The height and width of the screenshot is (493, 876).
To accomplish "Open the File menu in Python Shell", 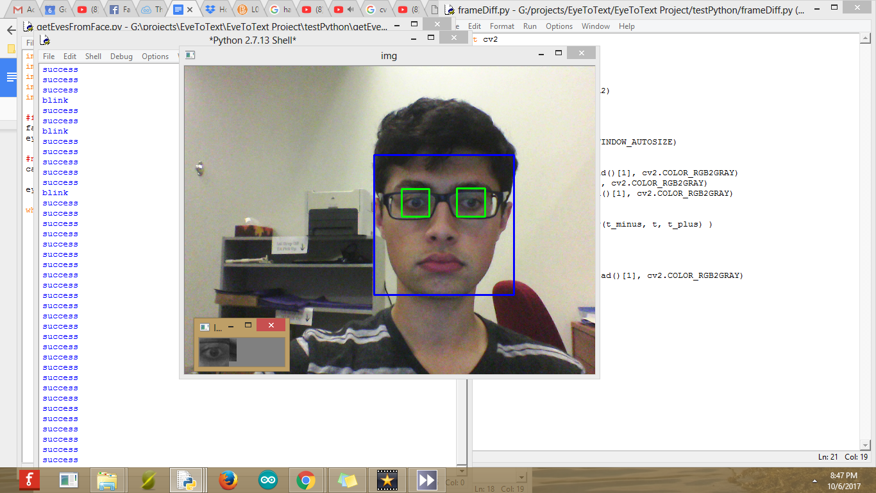I will click(x=49, y=56).
